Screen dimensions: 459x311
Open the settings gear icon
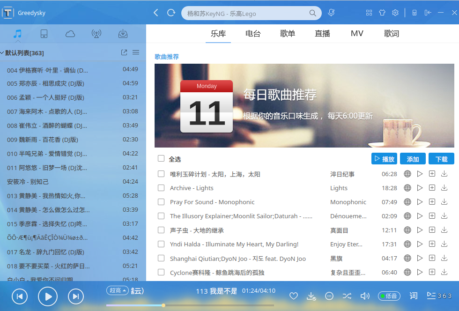(395, 13)
